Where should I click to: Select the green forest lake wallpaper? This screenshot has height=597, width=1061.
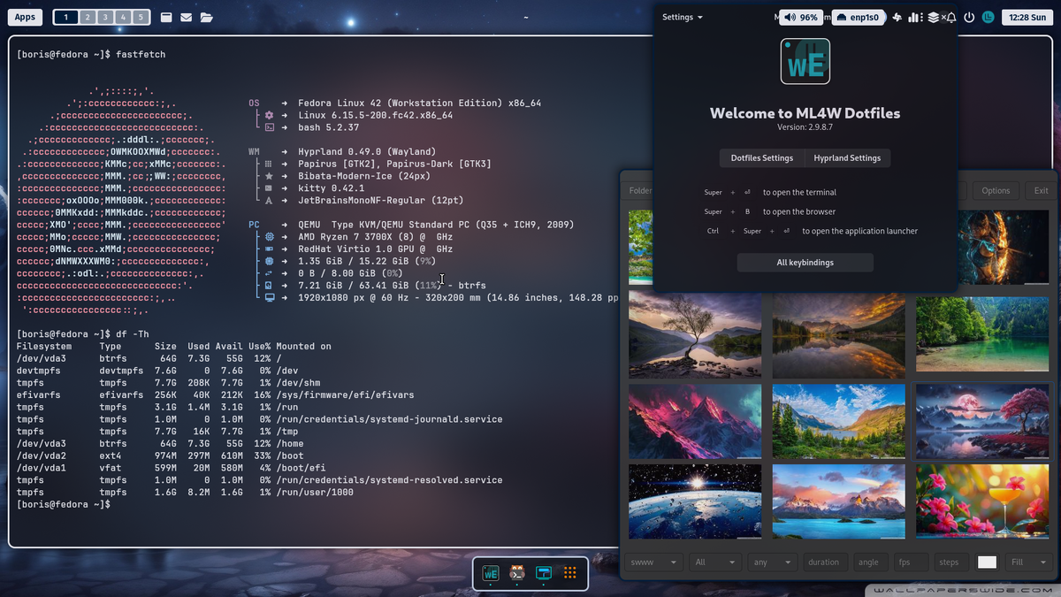click(982, 335)
